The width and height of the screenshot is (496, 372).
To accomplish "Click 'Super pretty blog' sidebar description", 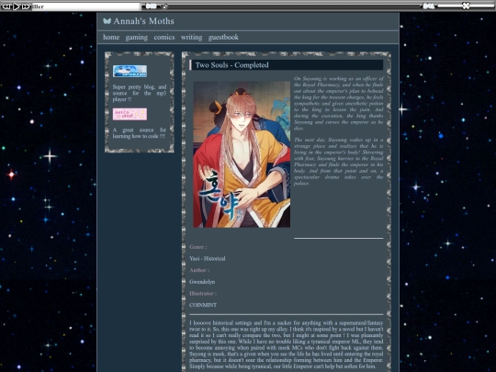I will [x=140, y=93].
